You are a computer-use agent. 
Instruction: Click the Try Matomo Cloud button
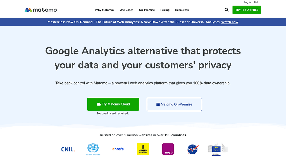click(113, 104)
